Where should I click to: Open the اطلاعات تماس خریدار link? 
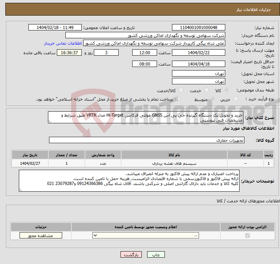point(63,43)
